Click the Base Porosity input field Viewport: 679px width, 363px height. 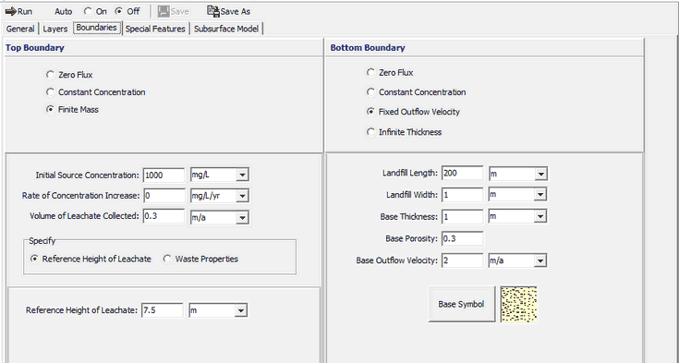click(463, 238)
